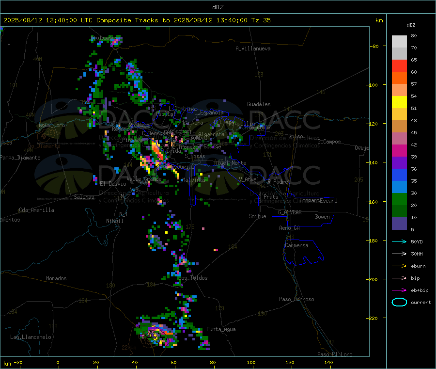Click the cyan current-cell ellipse icon
This screenshot has width=436, height=369.
coord(399,302)
